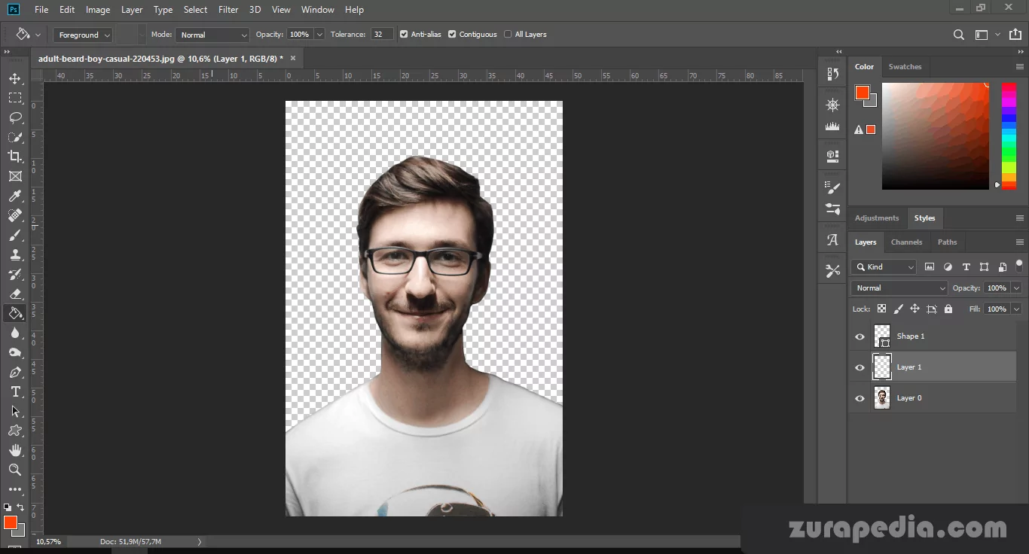Disable the Anti-alias checkbox
Viewport: 1029px width, 554px height.
404,35
